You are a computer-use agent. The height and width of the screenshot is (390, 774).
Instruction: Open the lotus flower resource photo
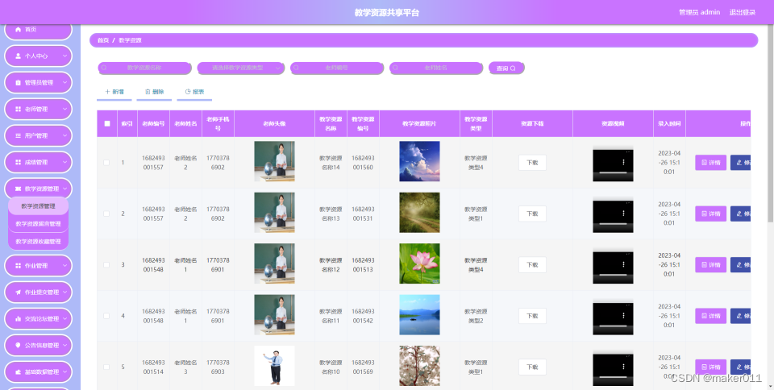click(419, 263)
